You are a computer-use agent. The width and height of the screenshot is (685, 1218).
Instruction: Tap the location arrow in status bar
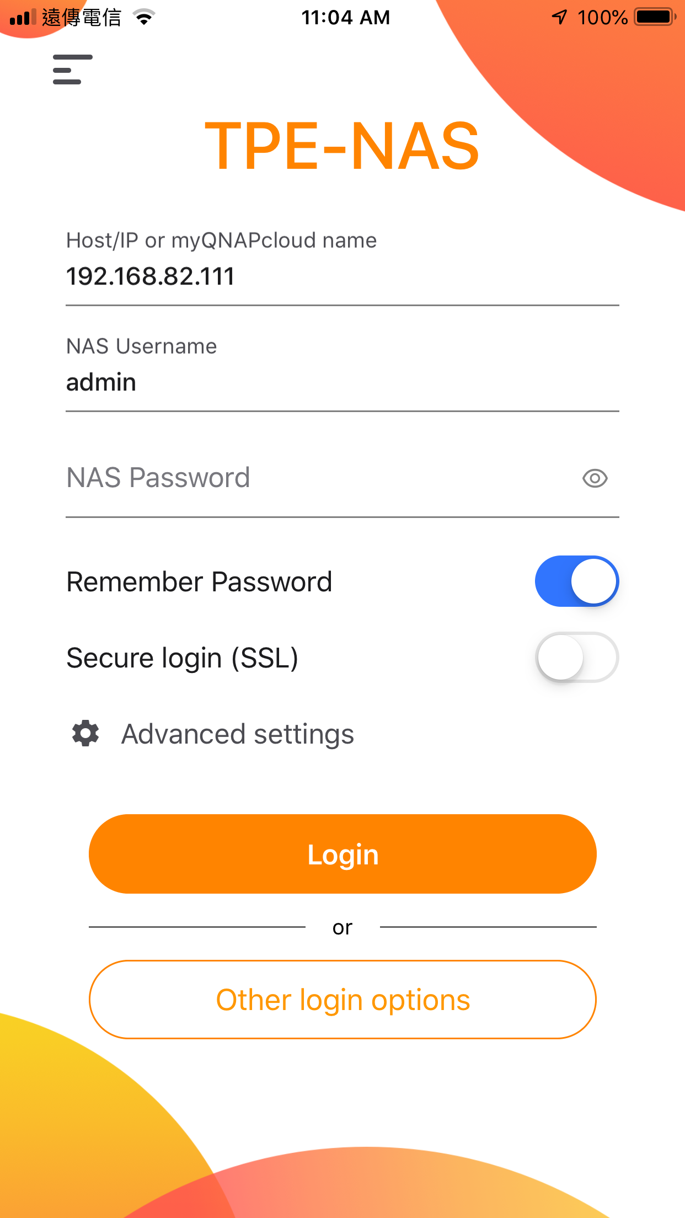[559, 17]
